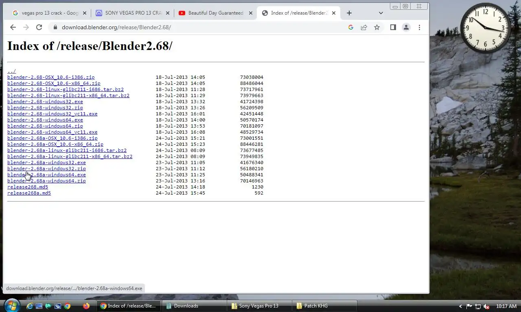The width and height of the screenshot is (521, 312).
Task: Open the release268a.md5 checksum file
Action: point(29,193)
